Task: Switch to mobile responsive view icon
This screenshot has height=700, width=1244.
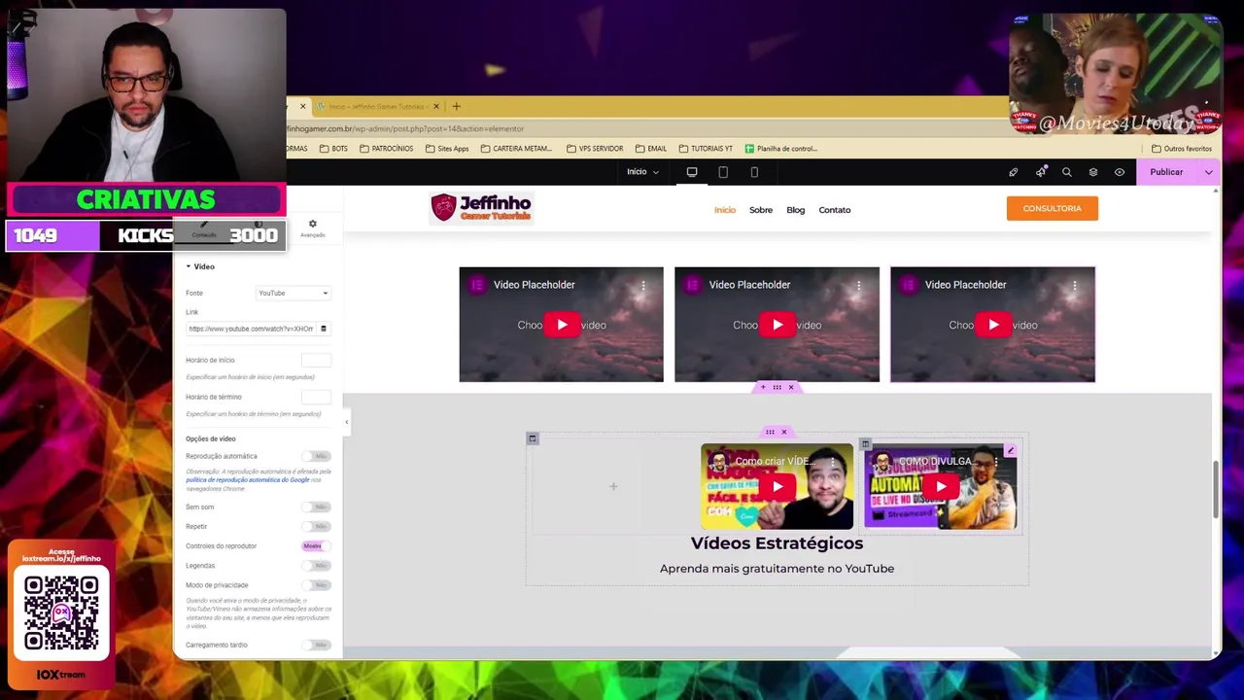Action: [x=754, y=172]
